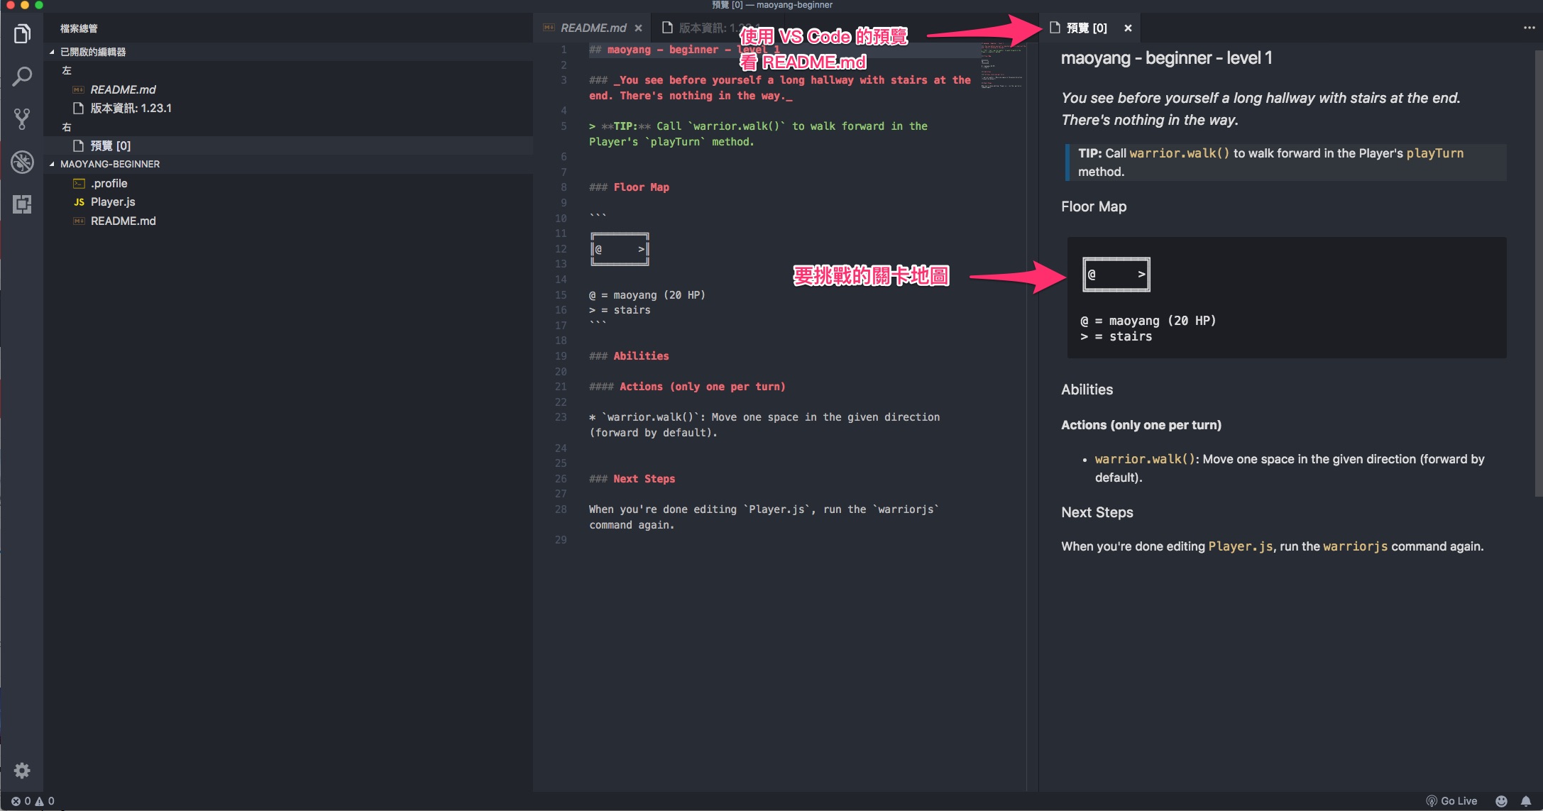
Task: Close the 預覽 [0] tab
Action: [1128, 28]
